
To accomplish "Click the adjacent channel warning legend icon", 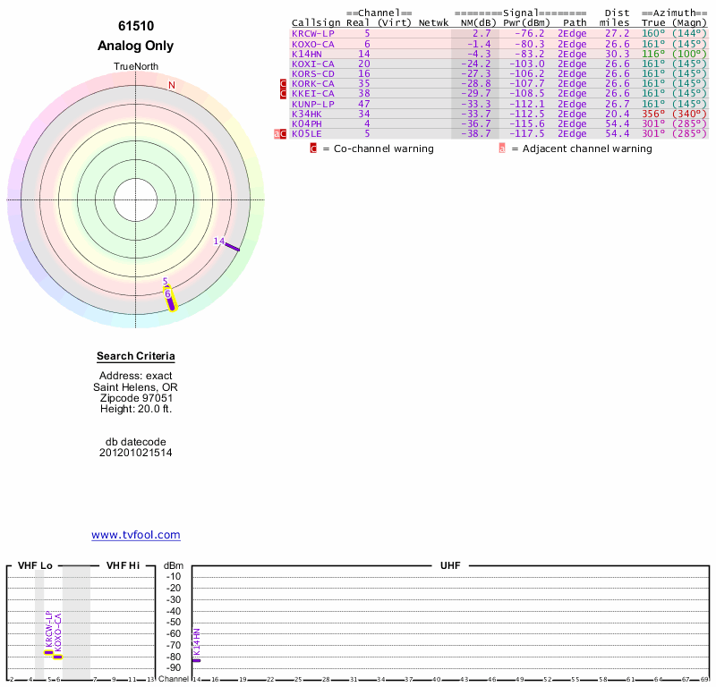I will point(501,148).
